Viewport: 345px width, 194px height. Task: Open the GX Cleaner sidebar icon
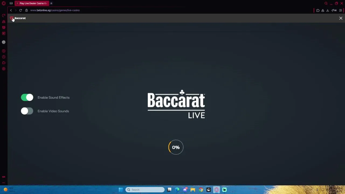point(4,21)
